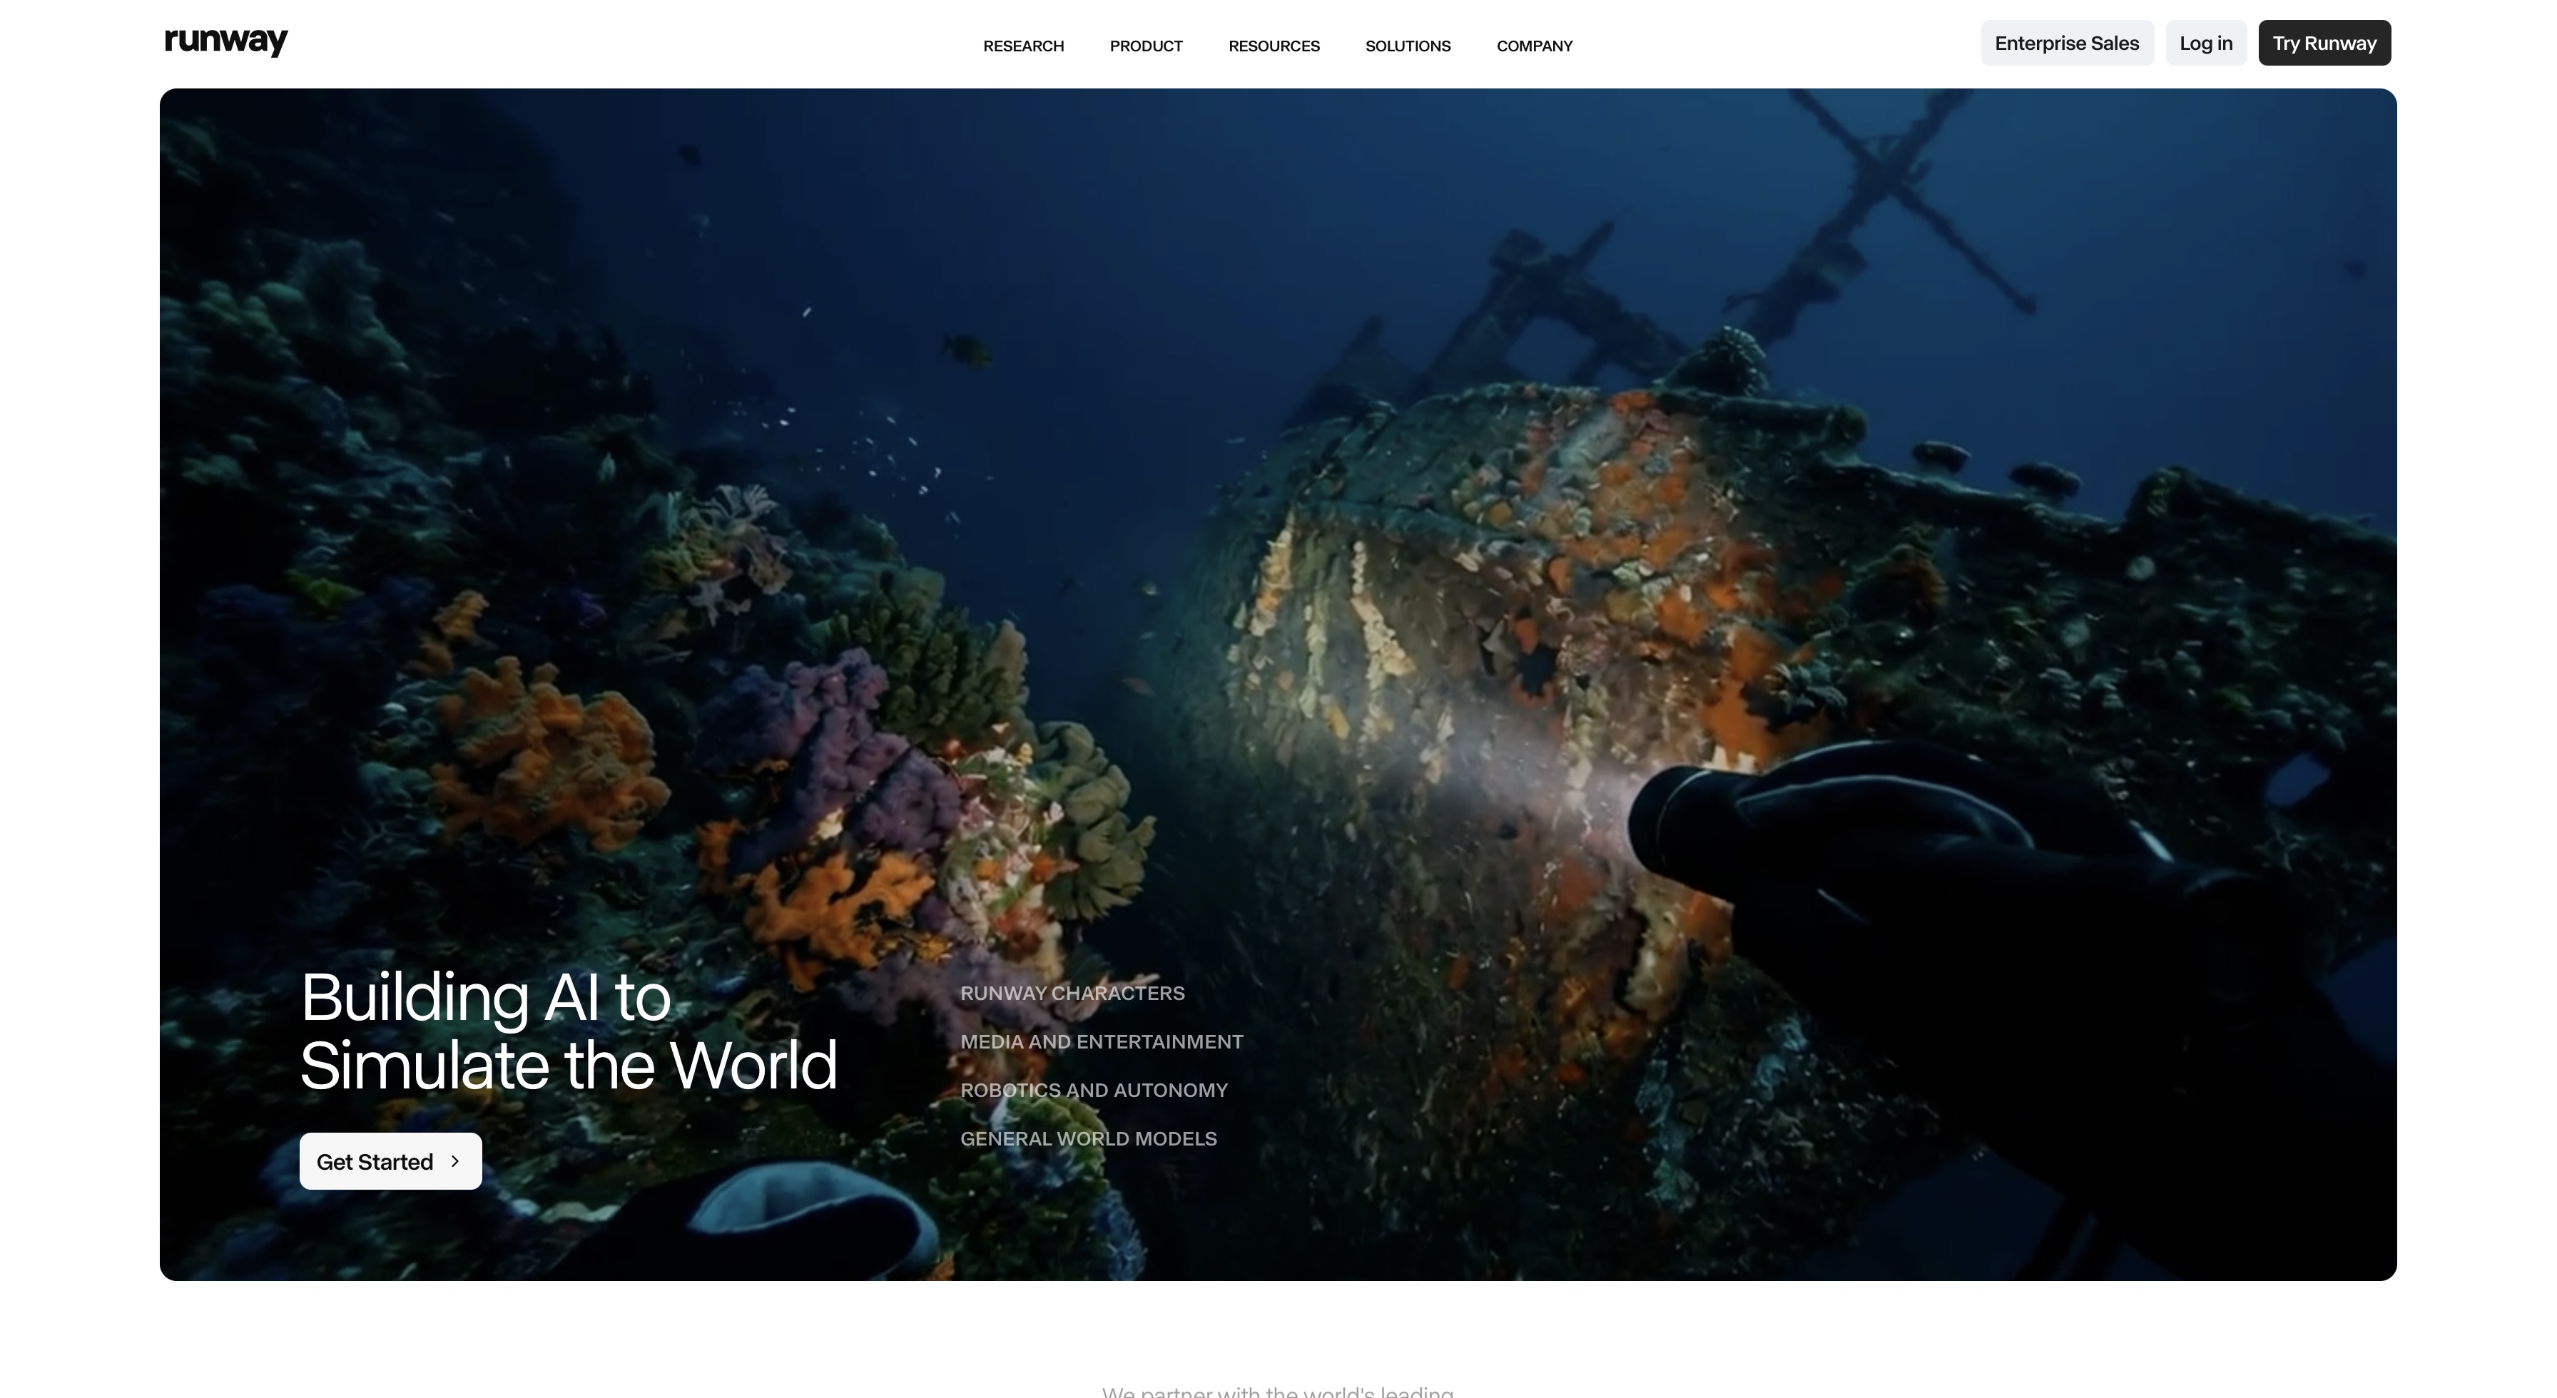
Task: Click the runway logo in header
Action: click(226, 41)
